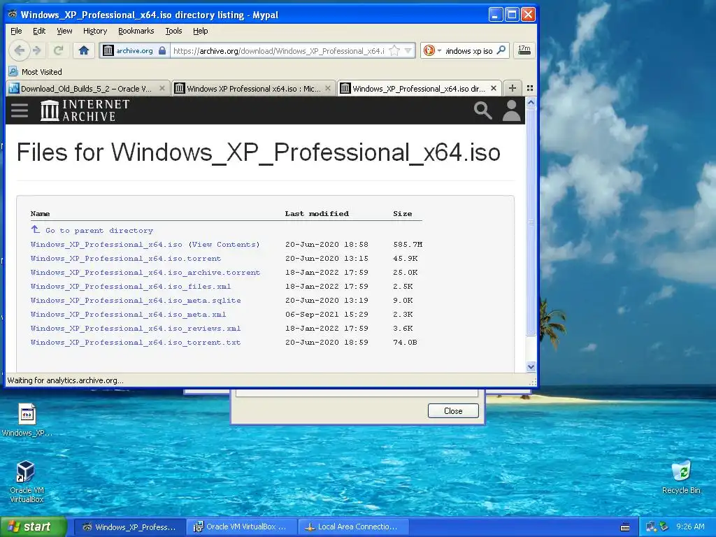Click the Internet Archive logo

pyautogui.click(x=85, y=110)
